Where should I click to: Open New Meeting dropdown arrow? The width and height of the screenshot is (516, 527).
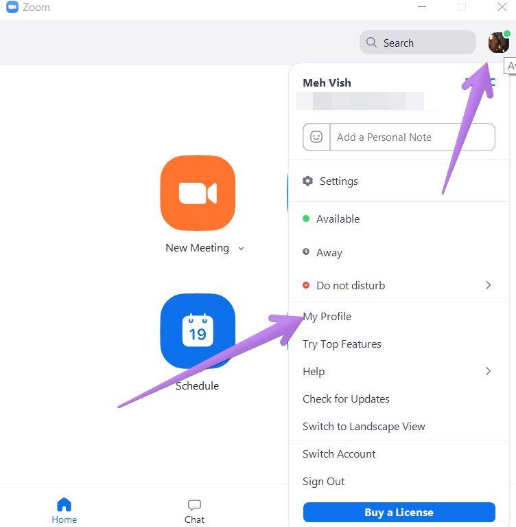pyautogui.click(x=241, y=249)
